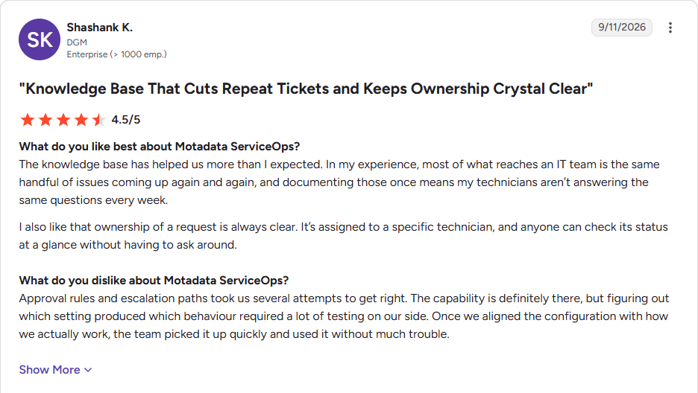Open reviewer profile Shashank K.
This screenshot has height=393, width=698.
pos(100,28)
